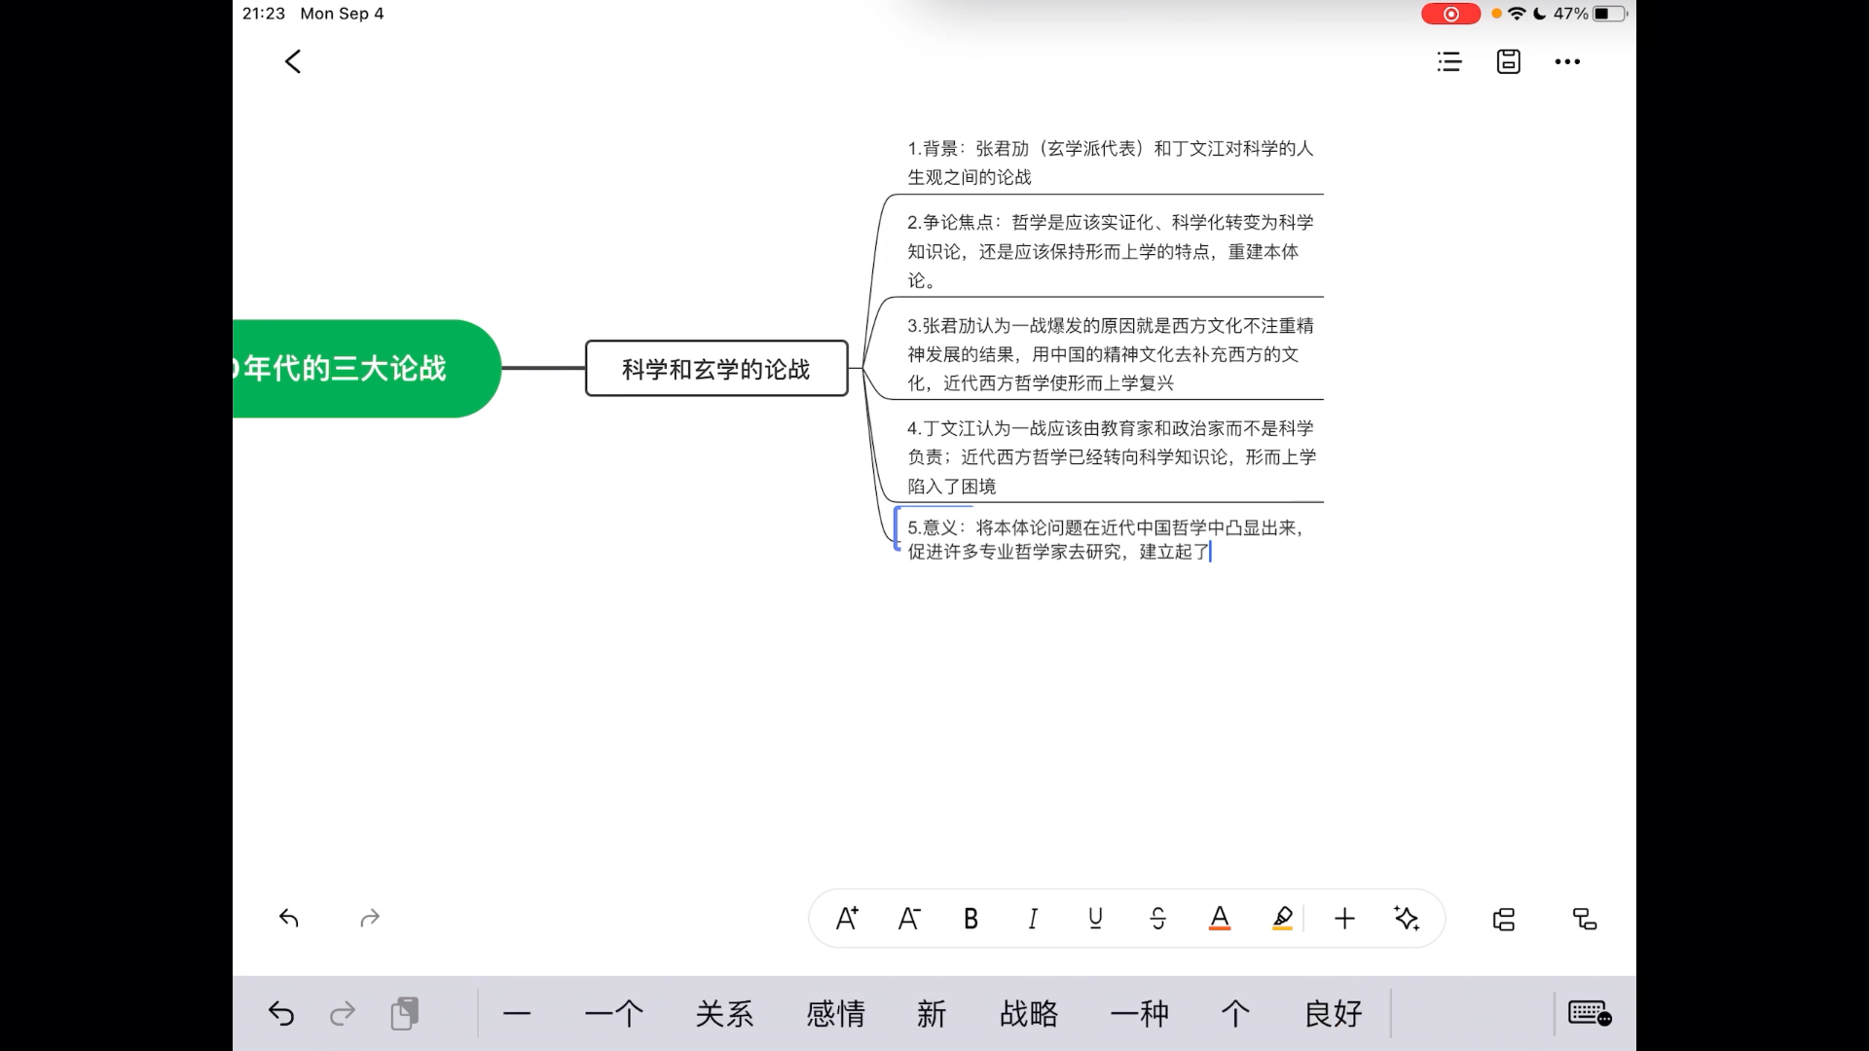Add sibling node icon

coord(1504,919)
